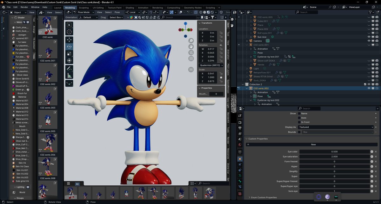Viewport: 381px width, 204px height.
Task: Collapse the Custom Properties panel
Action: click(x=246, y=139)
